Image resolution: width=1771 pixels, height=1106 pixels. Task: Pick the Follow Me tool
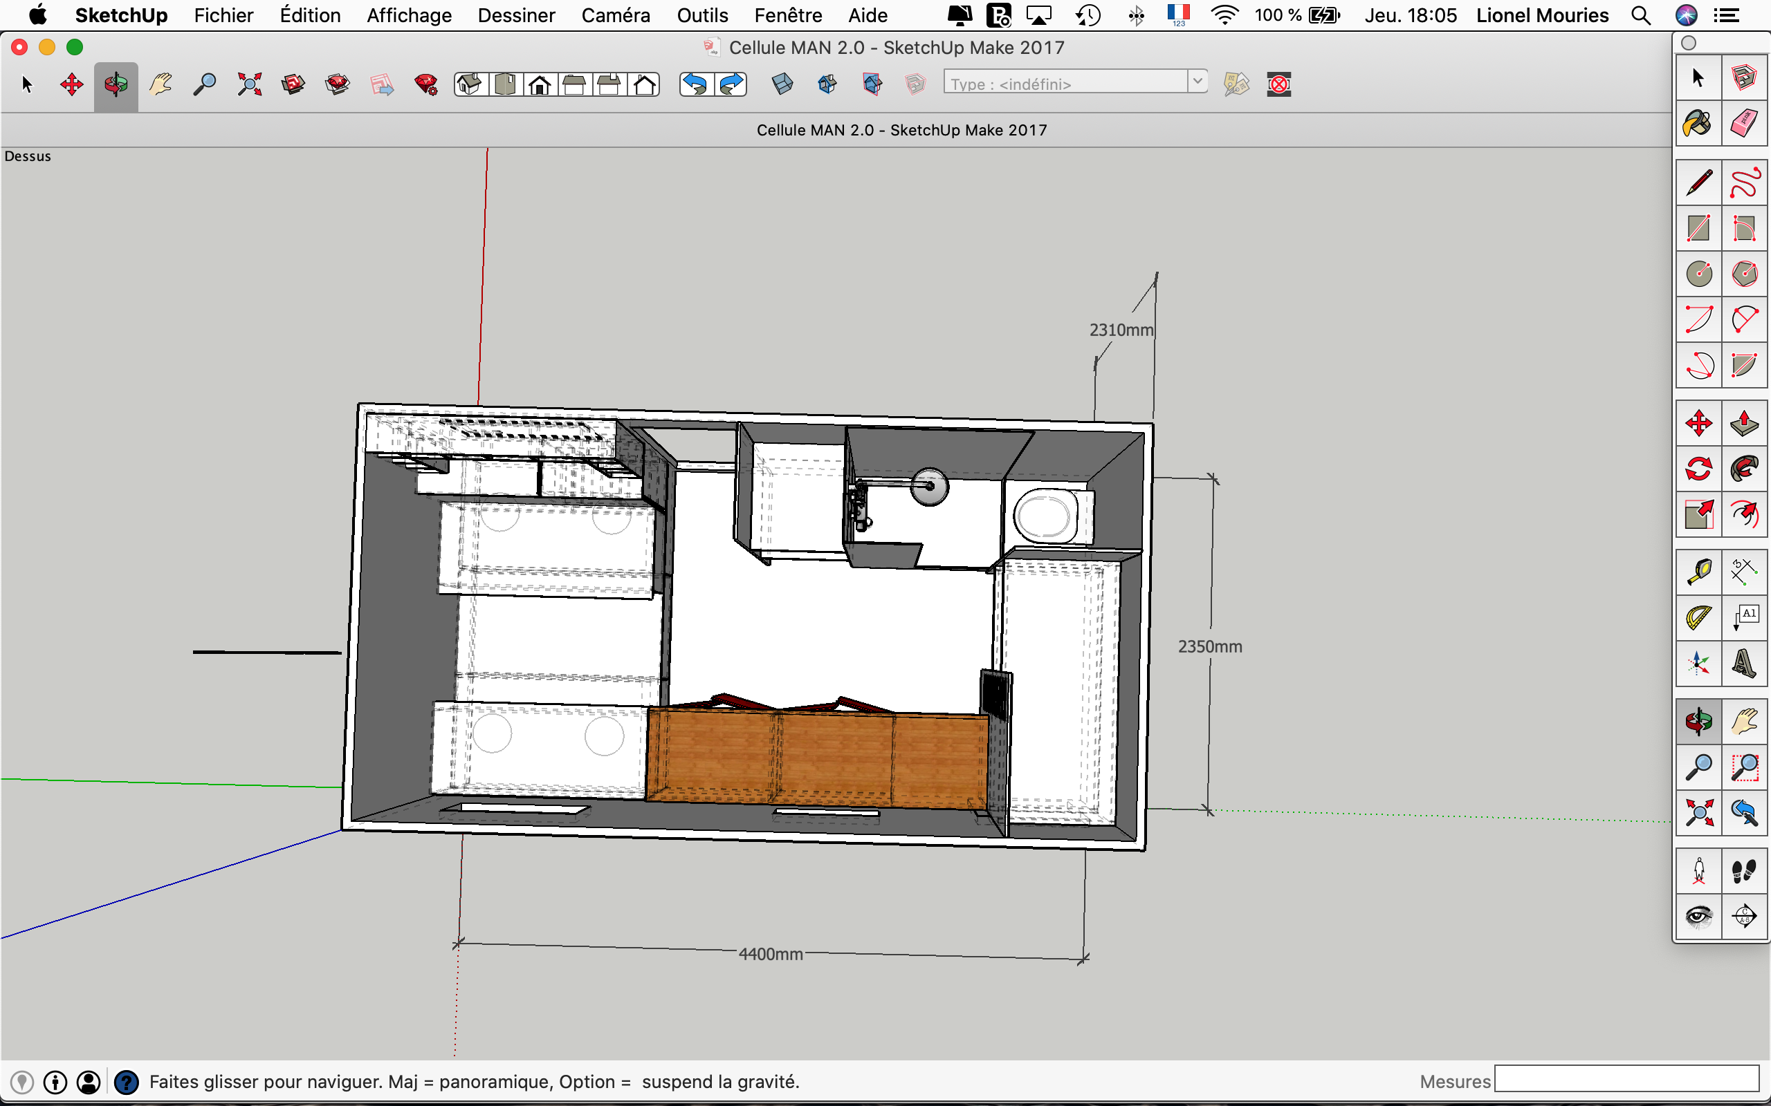point(1744,468)
